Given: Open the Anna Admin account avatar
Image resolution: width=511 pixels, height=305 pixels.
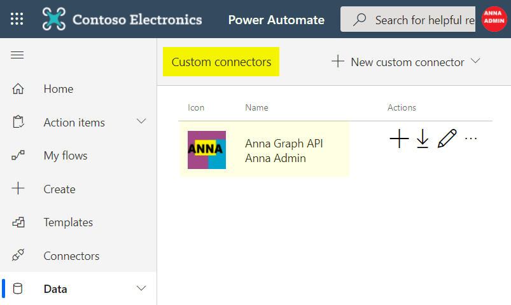Looking at the screenshot, I should pyautogui.click(x=494, y=19).
